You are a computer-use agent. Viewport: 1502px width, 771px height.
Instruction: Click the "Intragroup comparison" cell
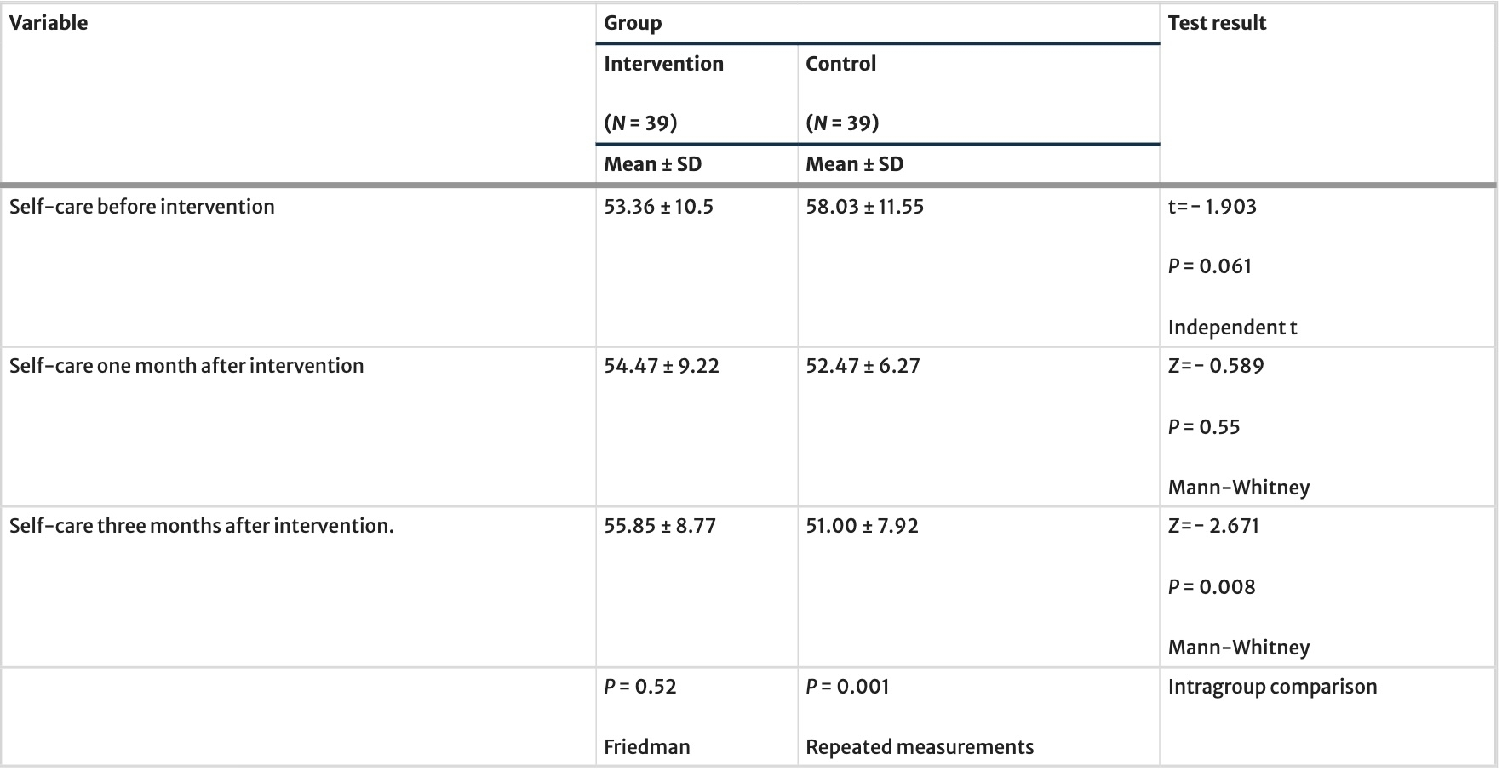pos(1272,687)
